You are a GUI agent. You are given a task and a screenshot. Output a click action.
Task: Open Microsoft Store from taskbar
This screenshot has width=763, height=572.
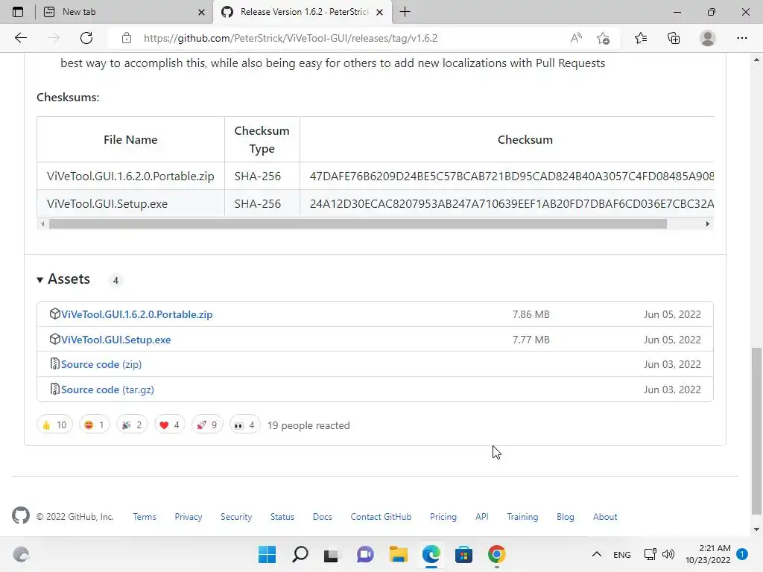[x=463, y=554]
